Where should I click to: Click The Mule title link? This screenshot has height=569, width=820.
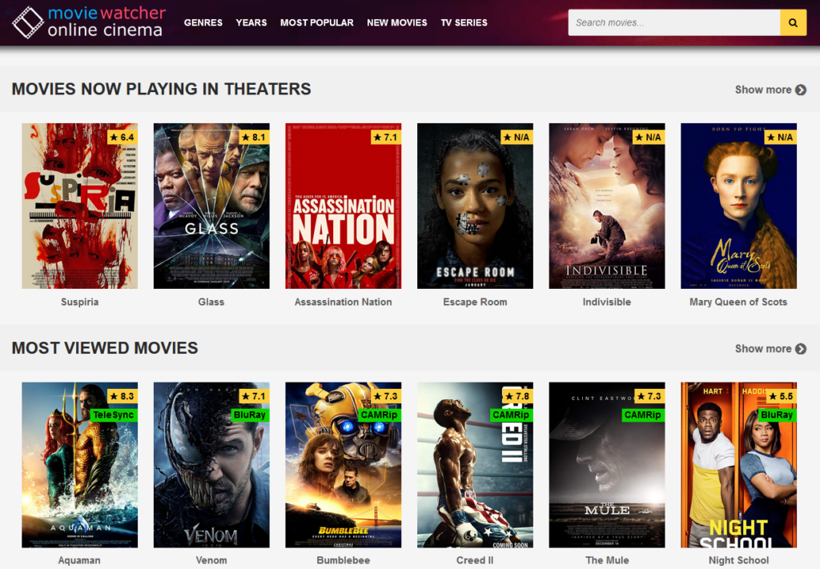607,560
